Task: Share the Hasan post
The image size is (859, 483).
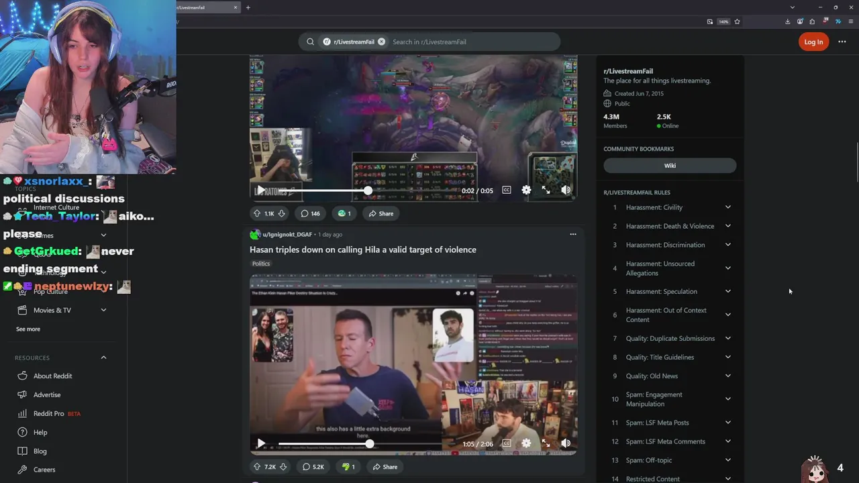Action: point(385,467)
